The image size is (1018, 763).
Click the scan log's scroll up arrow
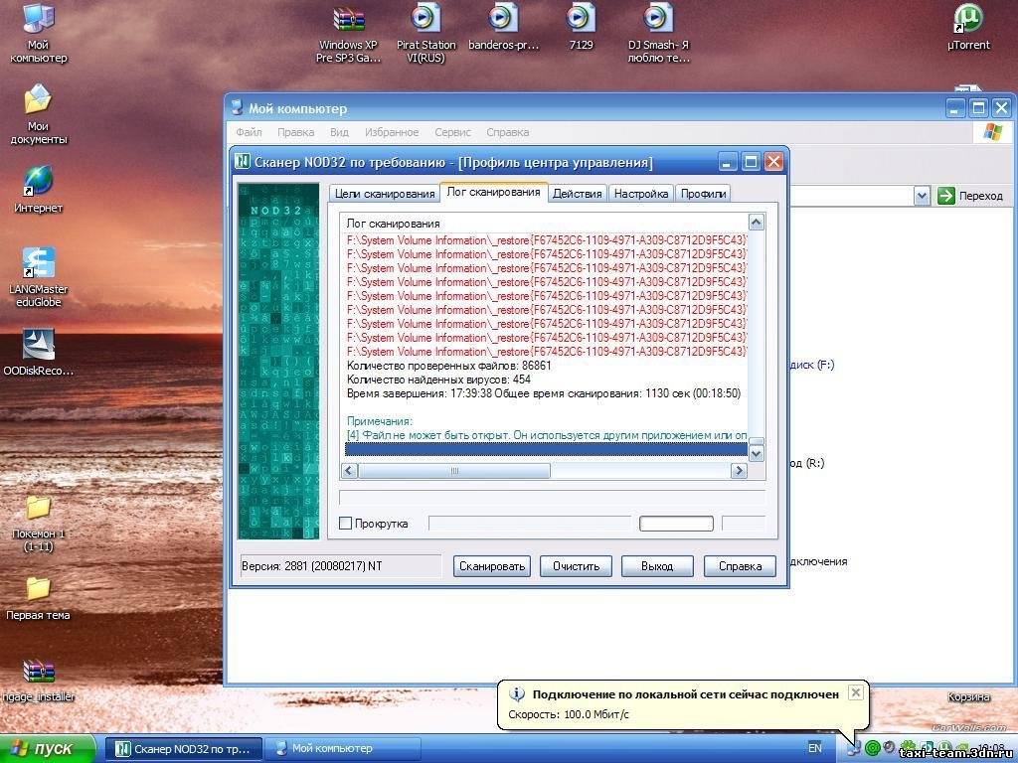[x=756, y=223]
